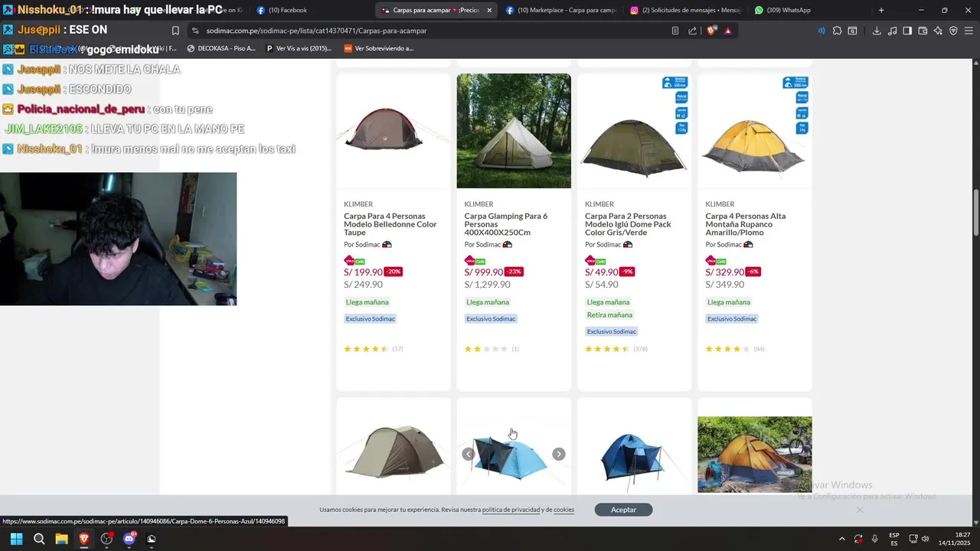The width and height of the screenshot is (980, 551).
Task: Click the Brave VPN shield icon
Action: click(x=953, y=31)
